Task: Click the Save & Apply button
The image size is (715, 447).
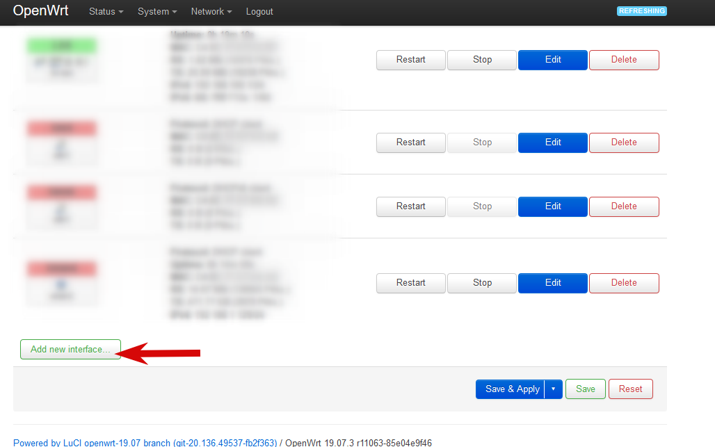Action: pyautogui.click(x=510, y=389)
